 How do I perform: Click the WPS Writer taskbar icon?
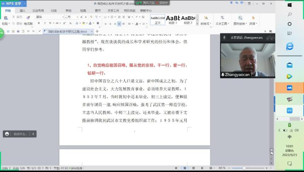(x=289, y=110)
